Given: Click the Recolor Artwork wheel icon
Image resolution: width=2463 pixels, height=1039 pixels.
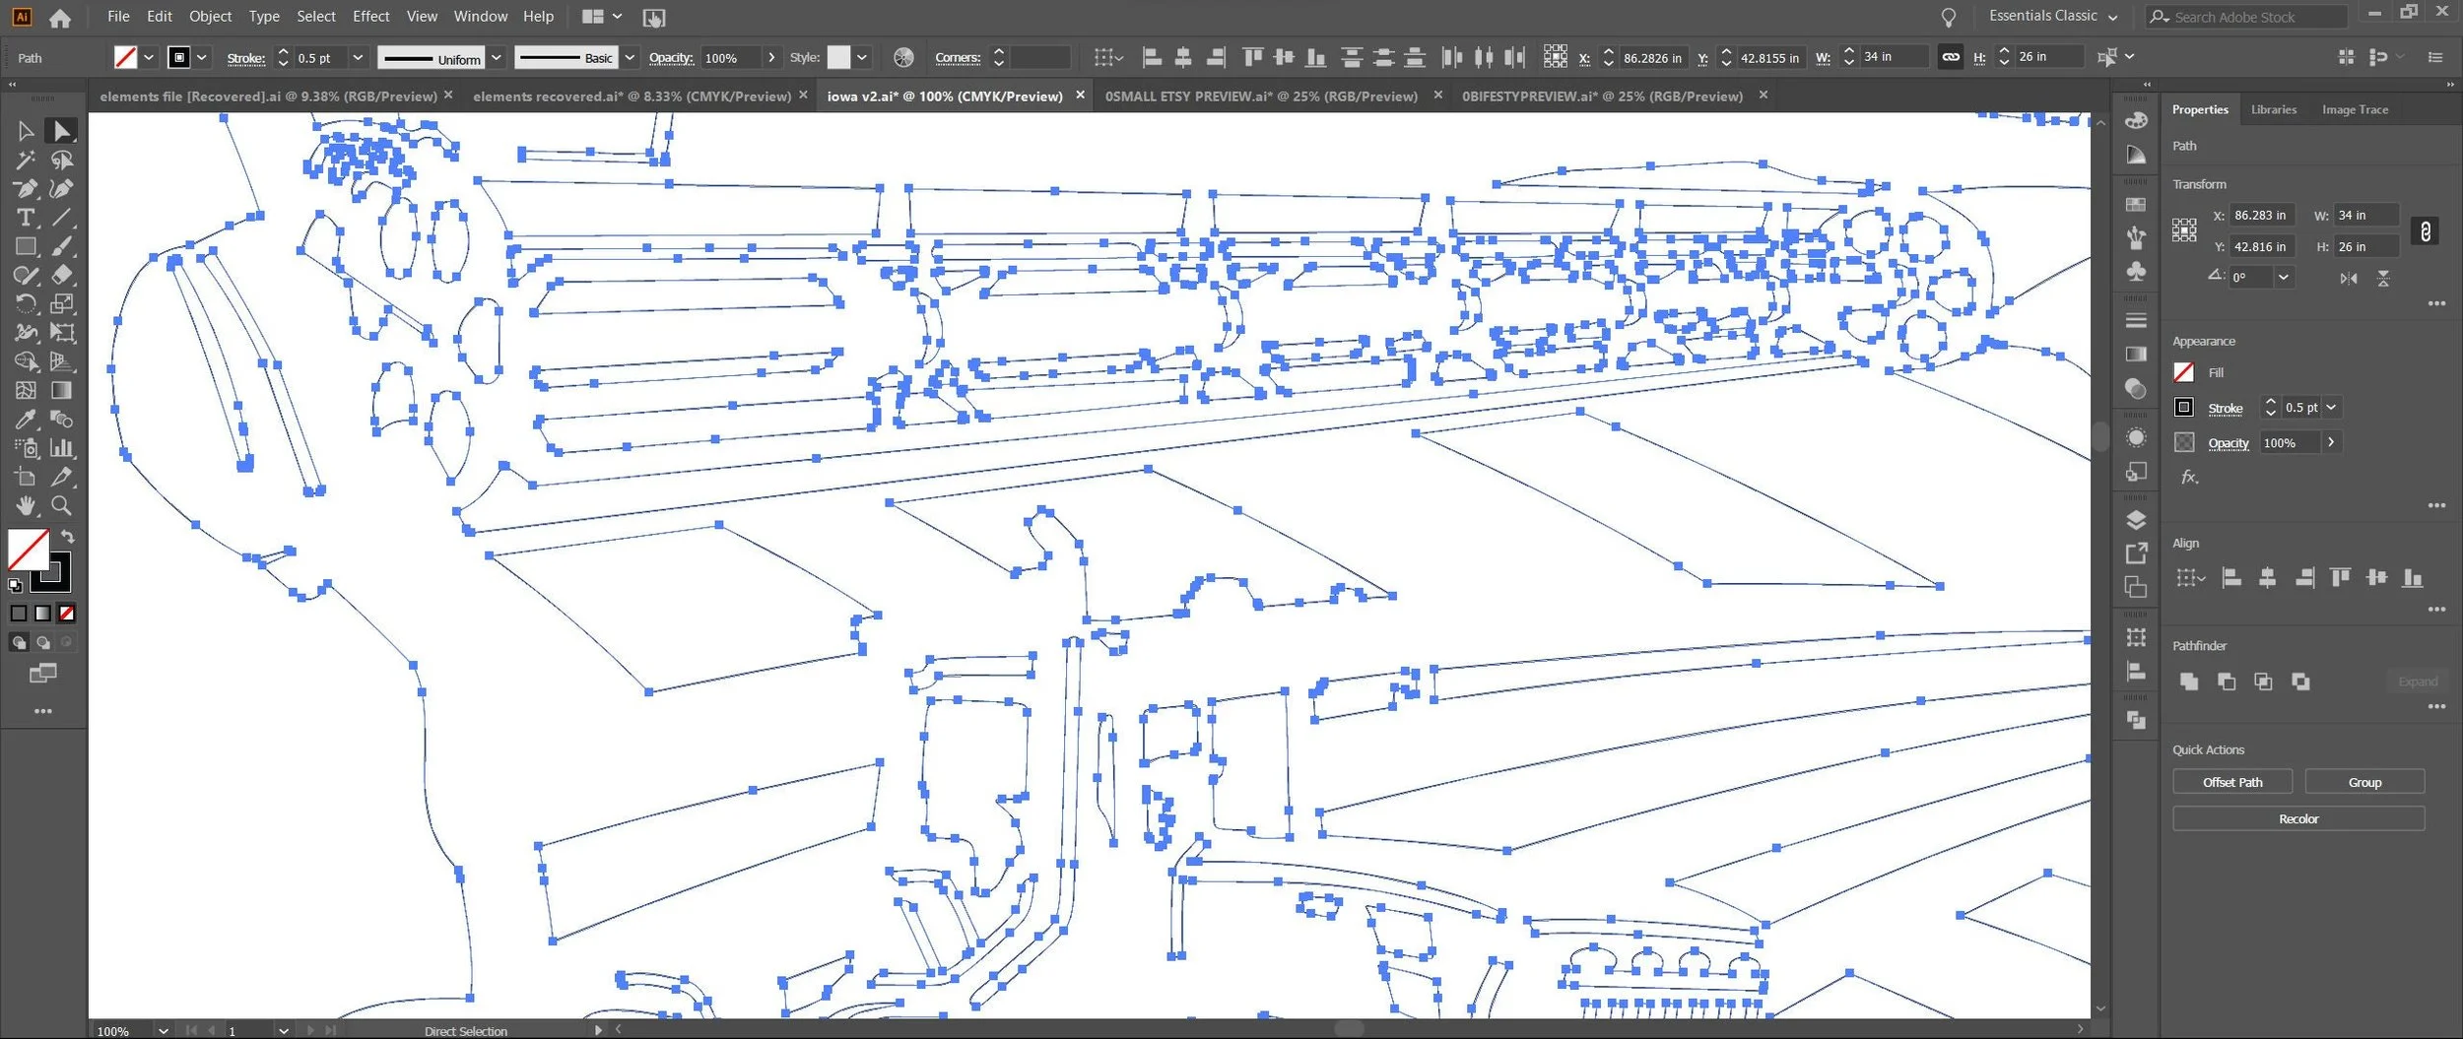Looking at the screenshot, I should tap(903, 58).
